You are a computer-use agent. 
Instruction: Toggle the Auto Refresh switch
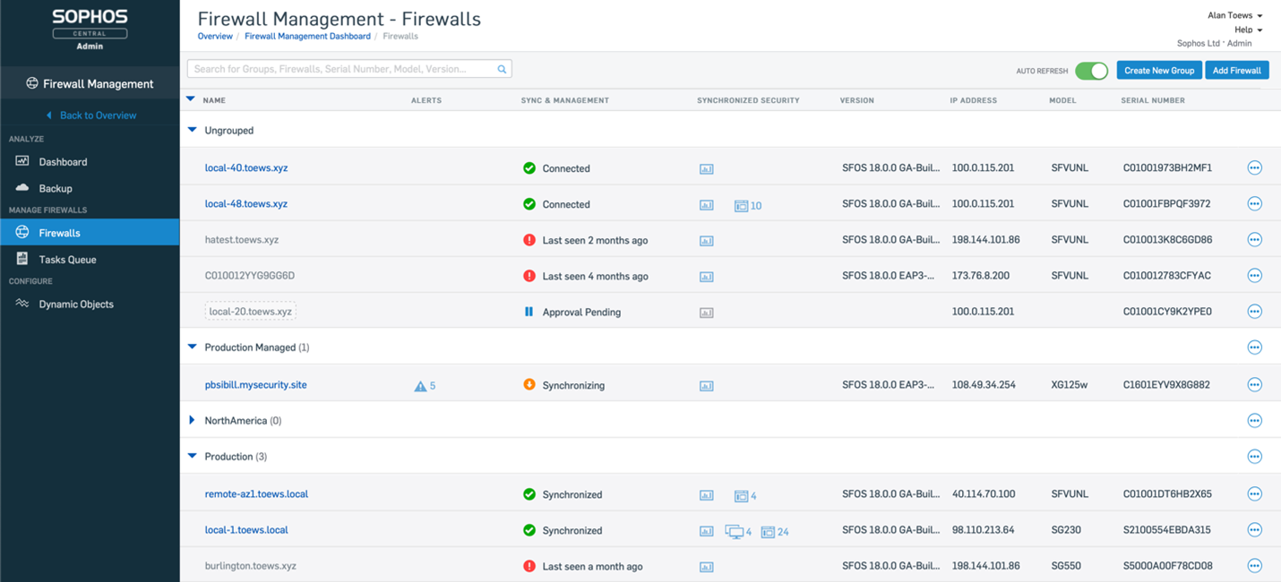coord(1091,71)
